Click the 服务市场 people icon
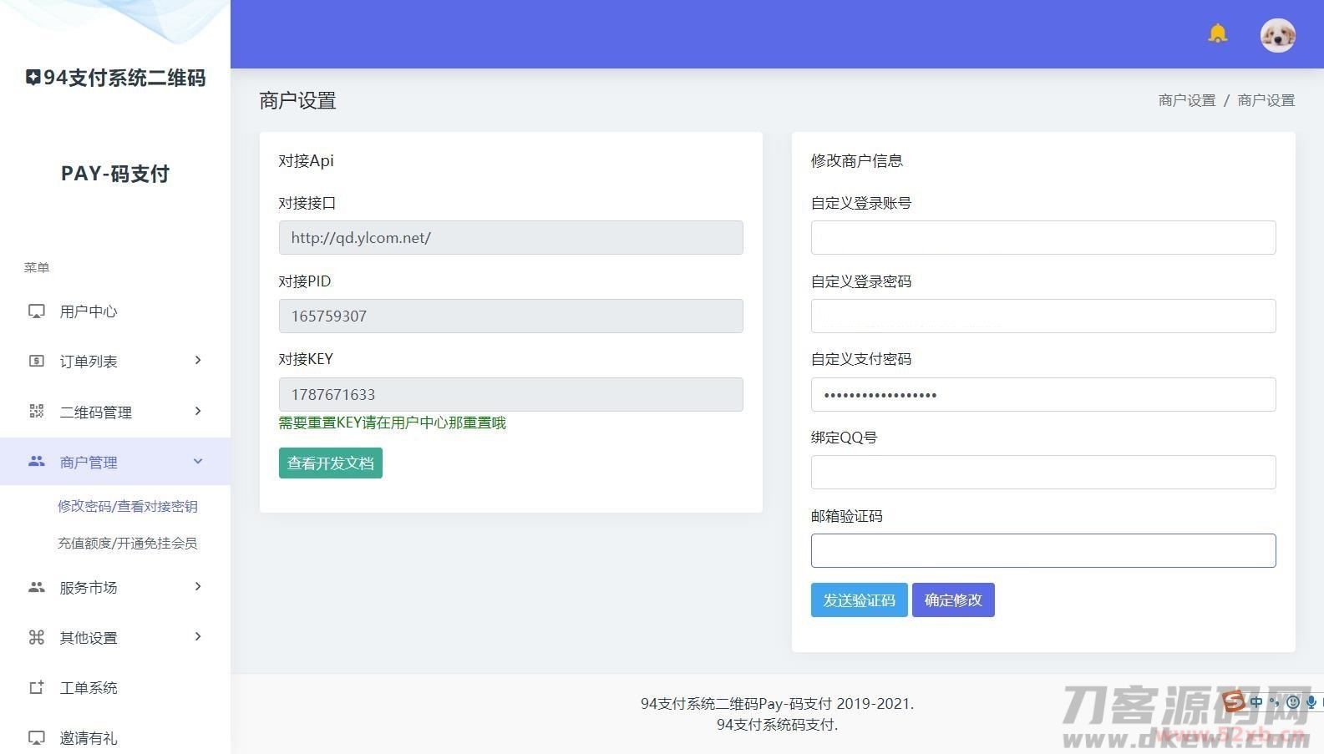Image resolution: width=1324 pixels, height=754 pixels. pos(37,587)
